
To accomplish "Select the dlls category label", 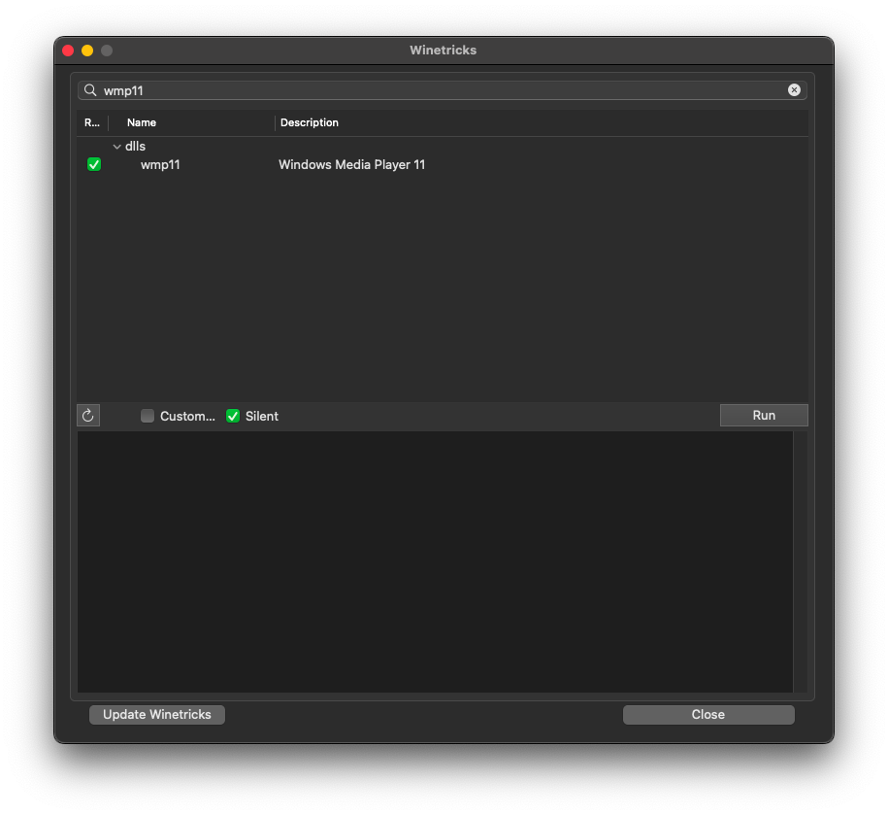I will pos(135,147).
